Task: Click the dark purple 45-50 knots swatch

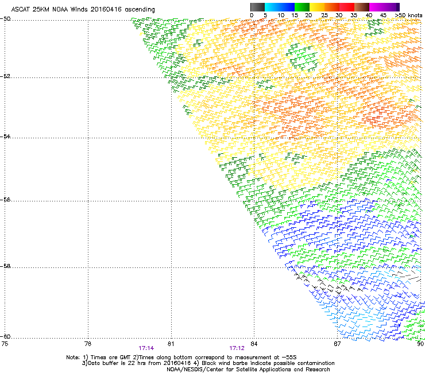Action: tap(392, 7)
